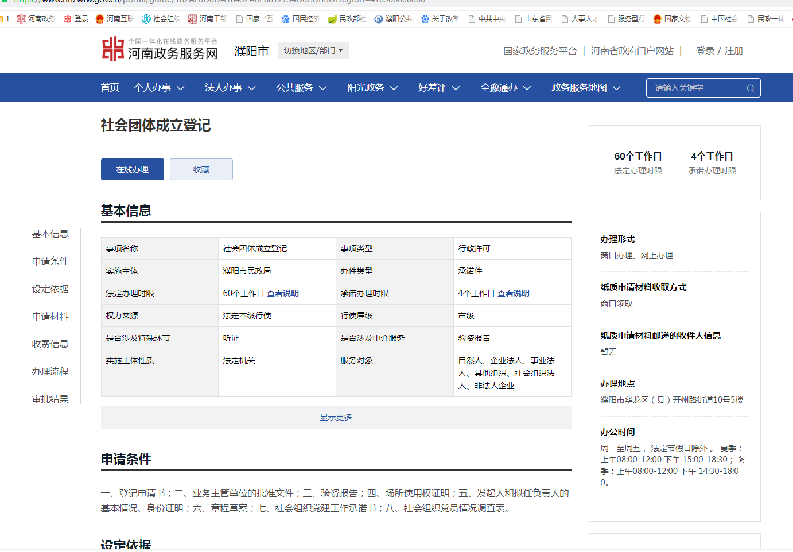This screenshot has height=552, width=793.
Task: Open the 河南政务 bookmark
Action: pyautogui.click(x=36, y=19)
